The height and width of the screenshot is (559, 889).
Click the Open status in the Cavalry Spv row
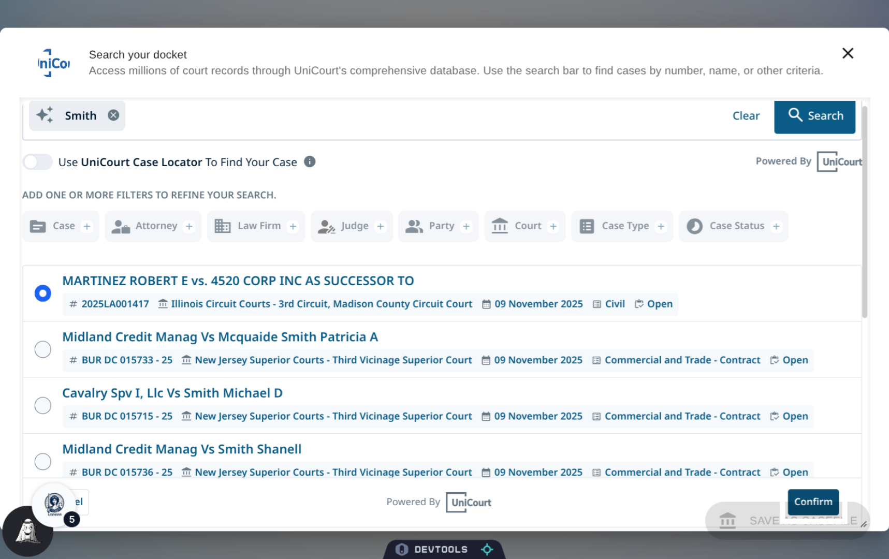pyautogui.click(x=795, y=416)
